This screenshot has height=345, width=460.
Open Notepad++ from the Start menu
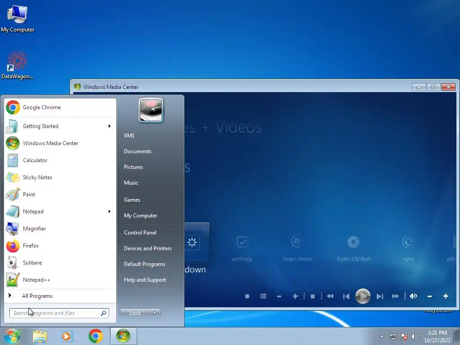pos(60,279)
